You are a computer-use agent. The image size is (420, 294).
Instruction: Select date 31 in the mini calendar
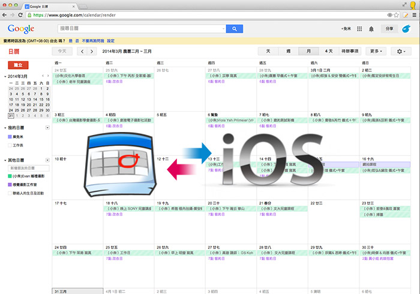point(11,116)
